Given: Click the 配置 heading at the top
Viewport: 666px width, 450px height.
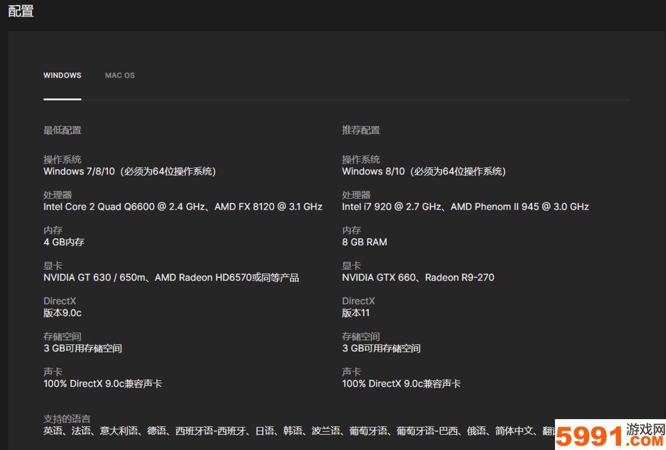Looking at the screenshot, I should [x=20, y=11].
